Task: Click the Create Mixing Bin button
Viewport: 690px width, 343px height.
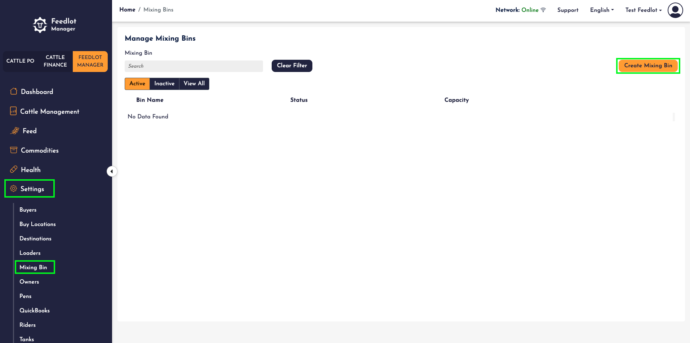Action: pos(648,66)
